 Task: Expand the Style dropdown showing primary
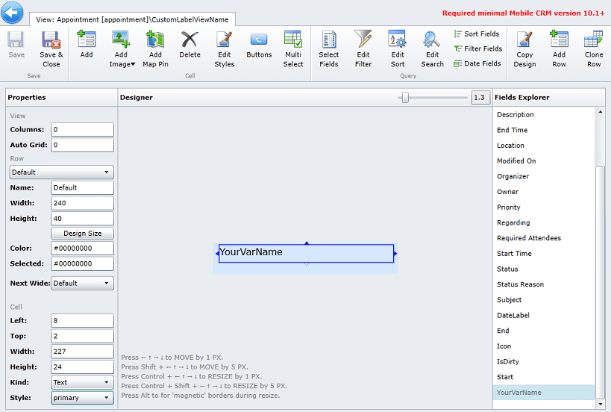[82, 398]
